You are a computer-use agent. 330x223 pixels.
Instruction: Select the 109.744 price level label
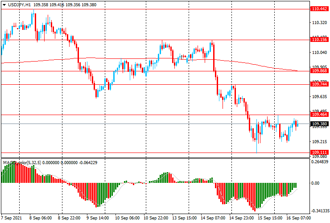click(x=319, y=84)
